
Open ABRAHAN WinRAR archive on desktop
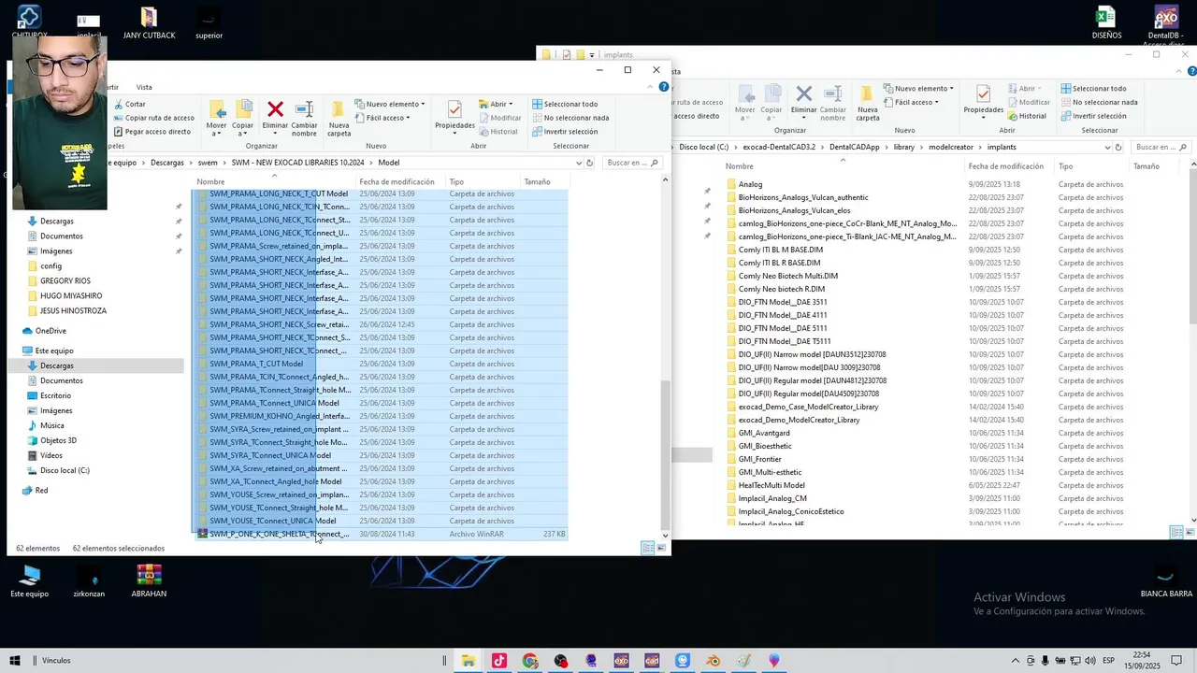point(149,580)
